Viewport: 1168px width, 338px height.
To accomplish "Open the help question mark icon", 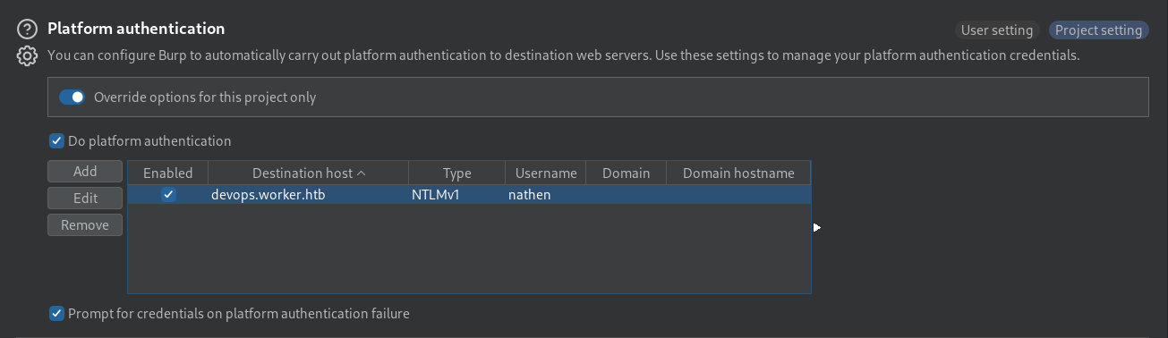I will coord(28,30).
